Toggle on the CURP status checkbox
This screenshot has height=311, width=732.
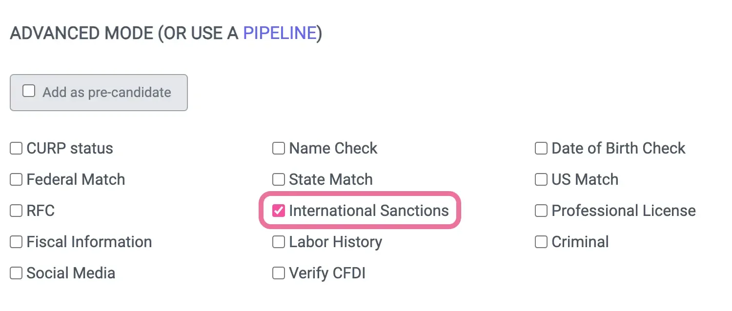[x=16, y=148]
